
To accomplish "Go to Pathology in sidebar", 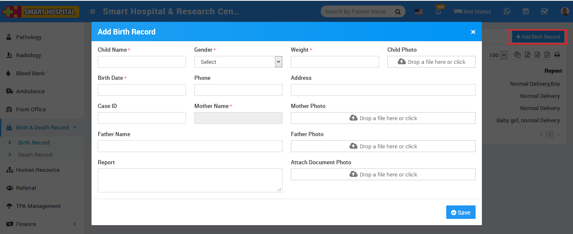I will coord(29,37).
